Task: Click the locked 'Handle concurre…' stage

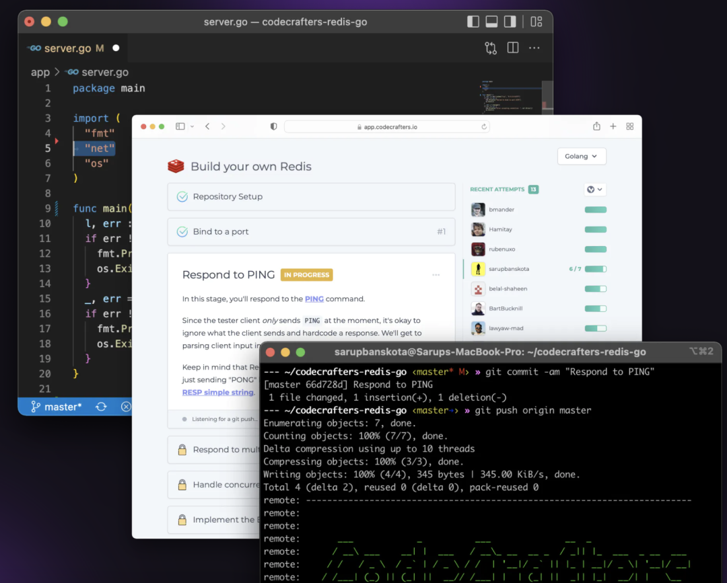Action: [x=214, y=485]
